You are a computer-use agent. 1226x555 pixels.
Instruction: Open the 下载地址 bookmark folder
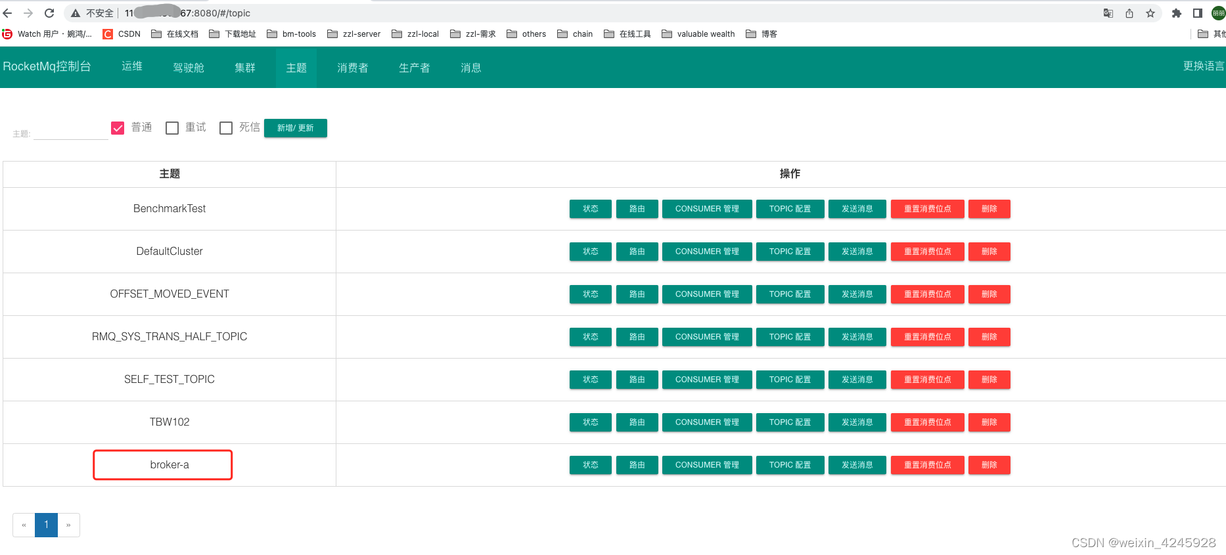pyautogui.click(x=233, y=34)
